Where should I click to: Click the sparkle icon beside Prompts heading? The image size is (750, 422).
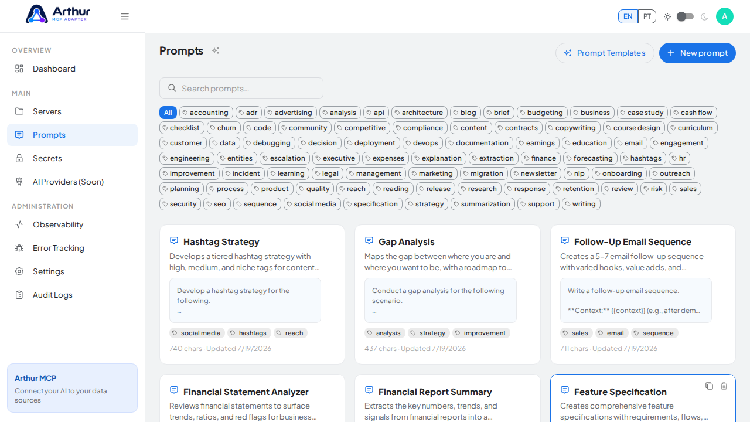coord(216,50)
